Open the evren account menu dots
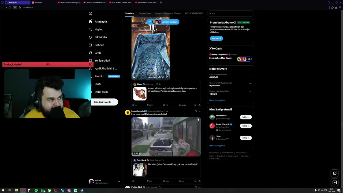 [x=119, y=181]
